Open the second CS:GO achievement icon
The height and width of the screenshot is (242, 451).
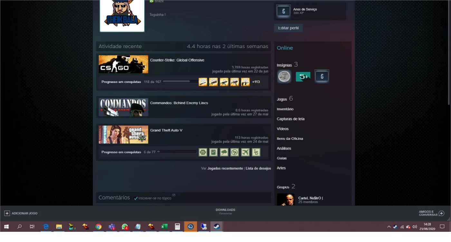[213, 82]
